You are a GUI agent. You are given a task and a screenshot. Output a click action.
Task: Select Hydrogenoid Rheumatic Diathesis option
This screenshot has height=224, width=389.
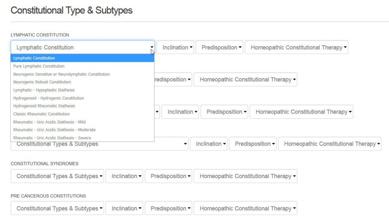[82, 106]
